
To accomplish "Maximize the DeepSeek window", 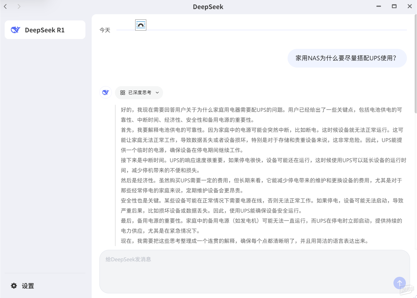I will coord(394,6).
